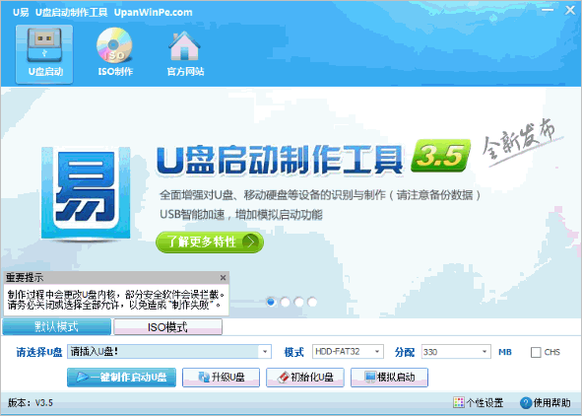
Task: Click the 模拟启动 button
Action: 389,378
